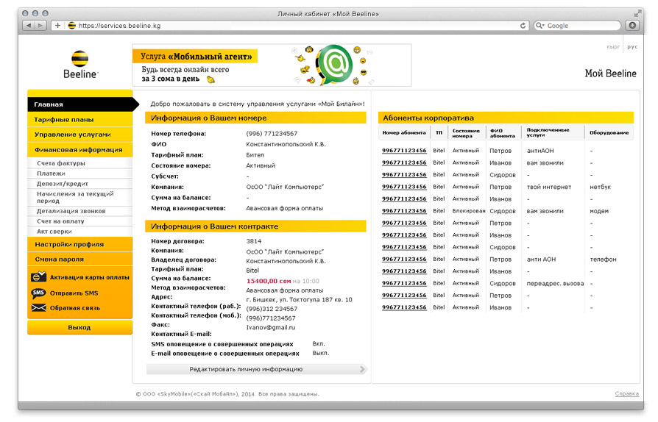
Task: Click the Beeline logo
Action: coord(80,65)
